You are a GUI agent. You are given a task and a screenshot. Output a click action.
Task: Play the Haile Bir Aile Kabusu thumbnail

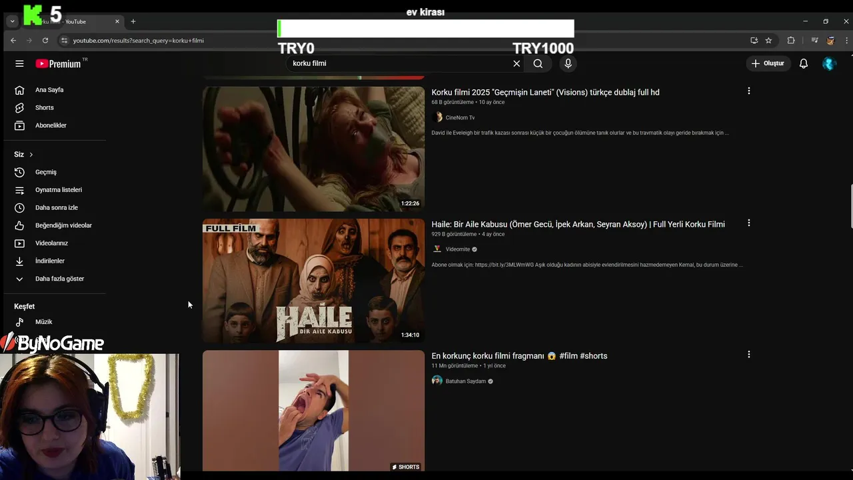click(x=313, y=281)
